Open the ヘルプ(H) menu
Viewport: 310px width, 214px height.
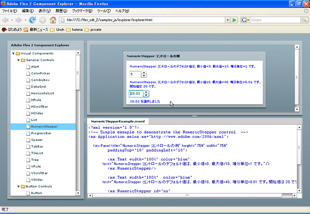point(122,11)
